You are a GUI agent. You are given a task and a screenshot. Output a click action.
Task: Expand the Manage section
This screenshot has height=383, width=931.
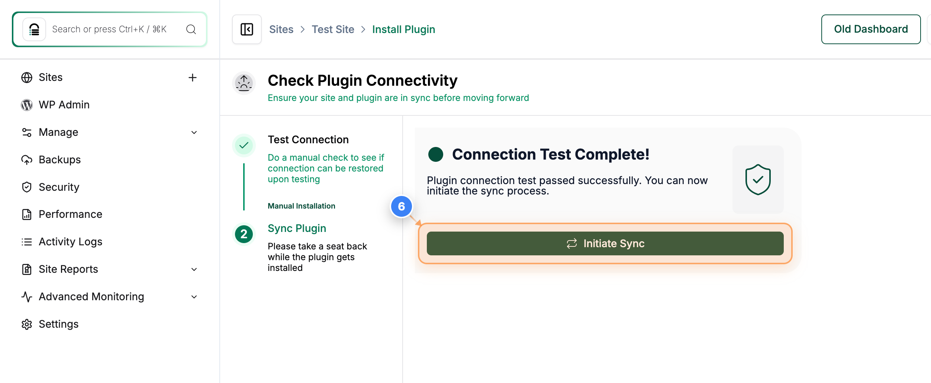pyautogui.click(x=194, y=132)
